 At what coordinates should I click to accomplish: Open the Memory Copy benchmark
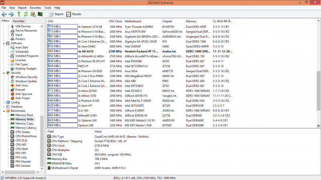[x=24, y=123]
